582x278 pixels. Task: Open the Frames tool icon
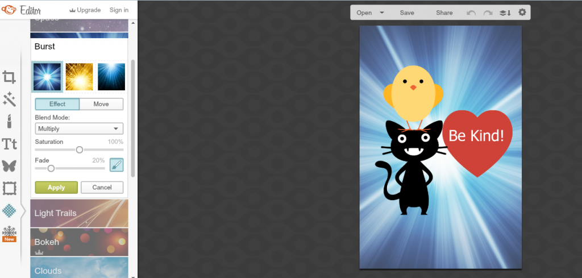coord(9,188)
